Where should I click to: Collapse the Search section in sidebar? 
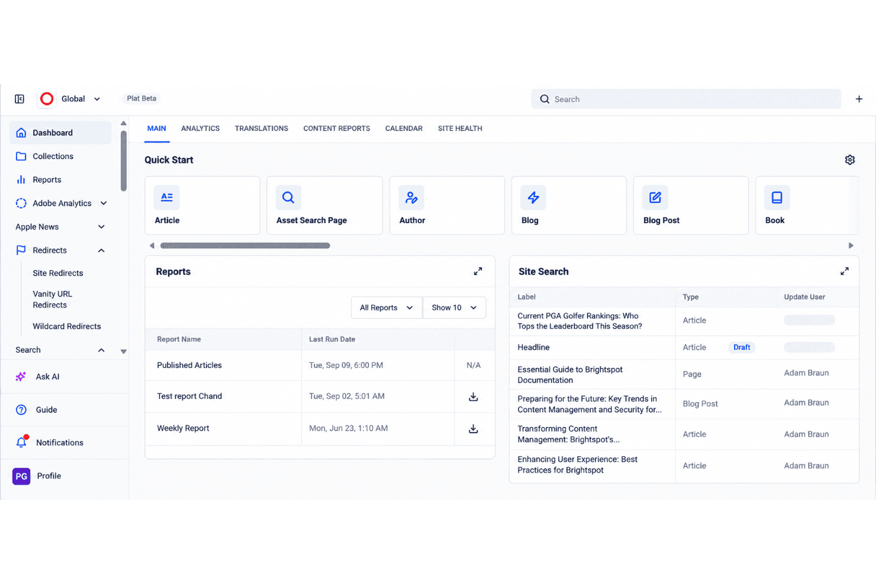click(x=102, y=350)
